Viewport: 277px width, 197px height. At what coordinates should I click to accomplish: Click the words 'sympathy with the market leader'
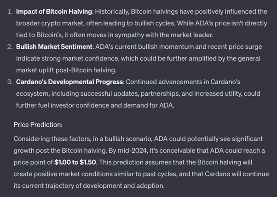(164, 35)
